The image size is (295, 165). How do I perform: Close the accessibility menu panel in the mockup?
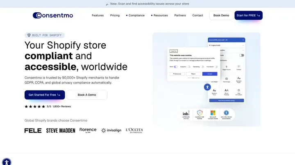tap(243, 40)
